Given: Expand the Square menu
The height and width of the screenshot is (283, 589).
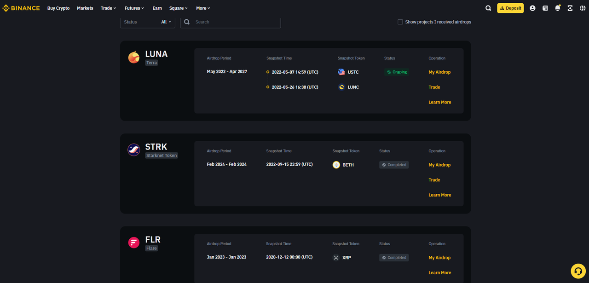Looking at the screenshot, I should click(179, 8).
